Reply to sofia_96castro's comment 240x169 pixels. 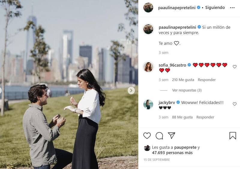(x=207, y=80)
